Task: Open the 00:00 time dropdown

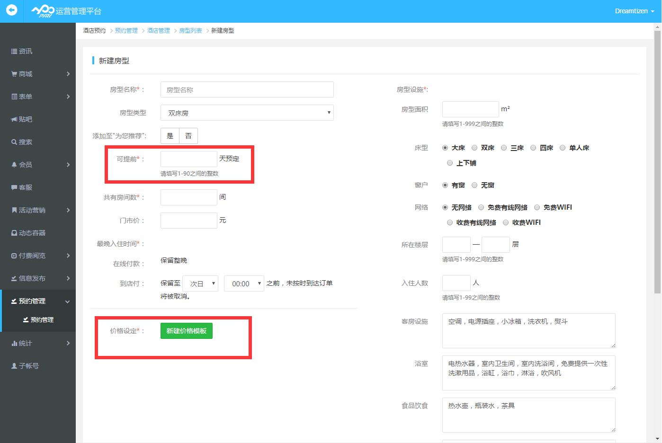Action: coord(244,284)
